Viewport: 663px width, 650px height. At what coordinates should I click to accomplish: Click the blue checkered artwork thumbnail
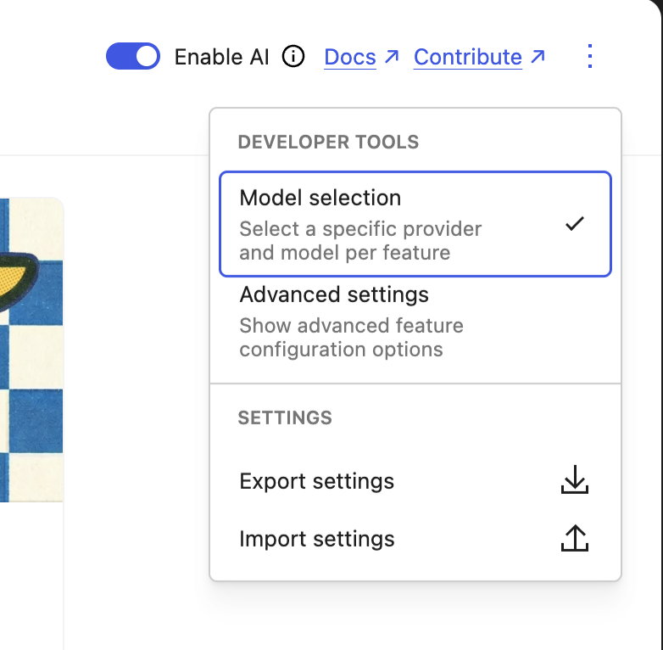[x=31, y=350]
